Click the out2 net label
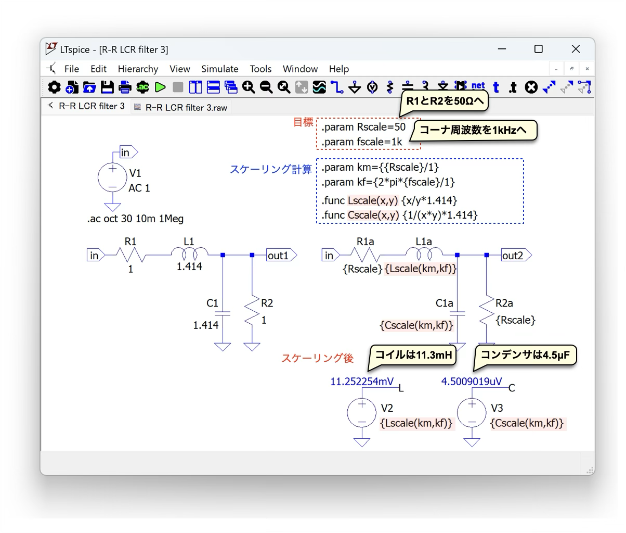This screenshot has width=626, height=533. 516,256
